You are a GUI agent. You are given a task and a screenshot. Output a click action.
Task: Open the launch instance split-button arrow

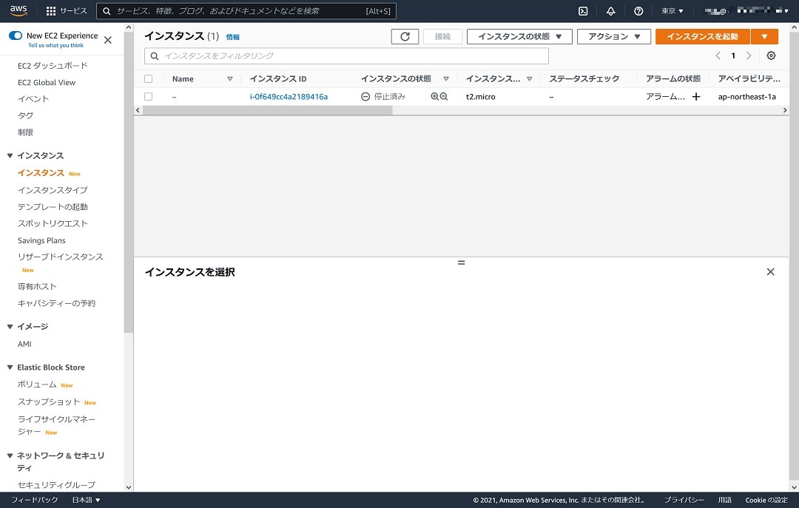[x=764, y=37]
